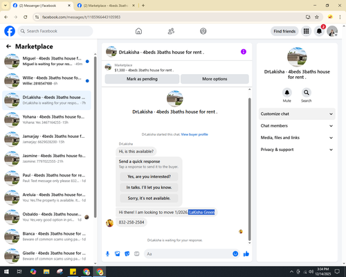Open Task View on the taskbar

coord(19,271)
